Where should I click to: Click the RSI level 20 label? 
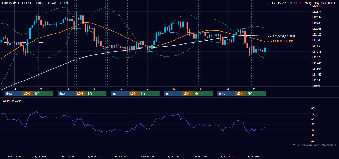(x=313, y=140)
